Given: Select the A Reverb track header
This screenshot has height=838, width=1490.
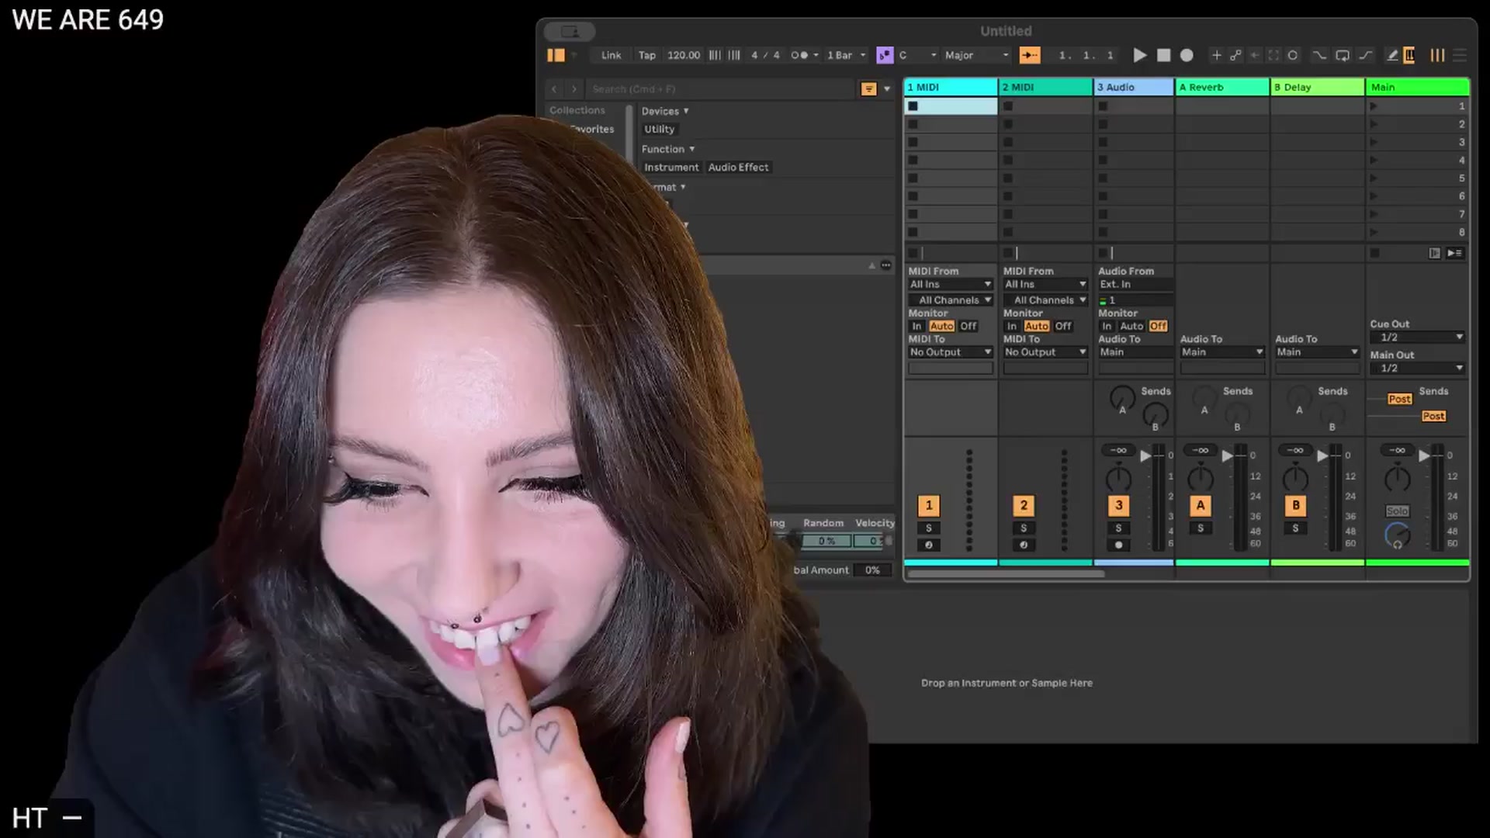Looking at the screenshot, I should point(1222,87).
